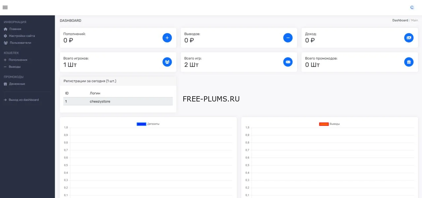Click the plus icon on Пополнений card
422x198 pixels.
pos(167,38)
